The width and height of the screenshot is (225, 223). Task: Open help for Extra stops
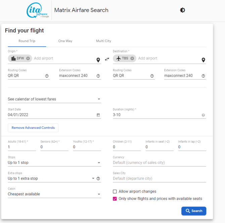click(x=98, y=179)
